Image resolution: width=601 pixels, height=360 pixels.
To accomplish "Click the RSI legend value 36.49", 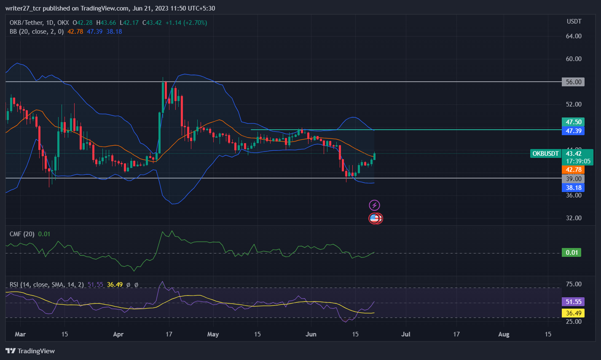I will click(x=115, y=285).
